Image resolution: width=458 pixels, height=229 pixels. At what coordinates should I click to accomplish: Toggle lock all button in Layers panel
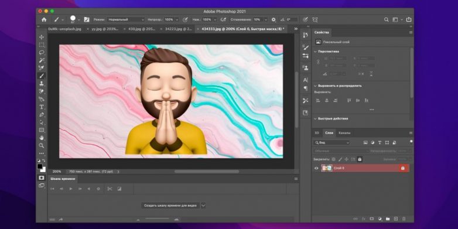360,159
